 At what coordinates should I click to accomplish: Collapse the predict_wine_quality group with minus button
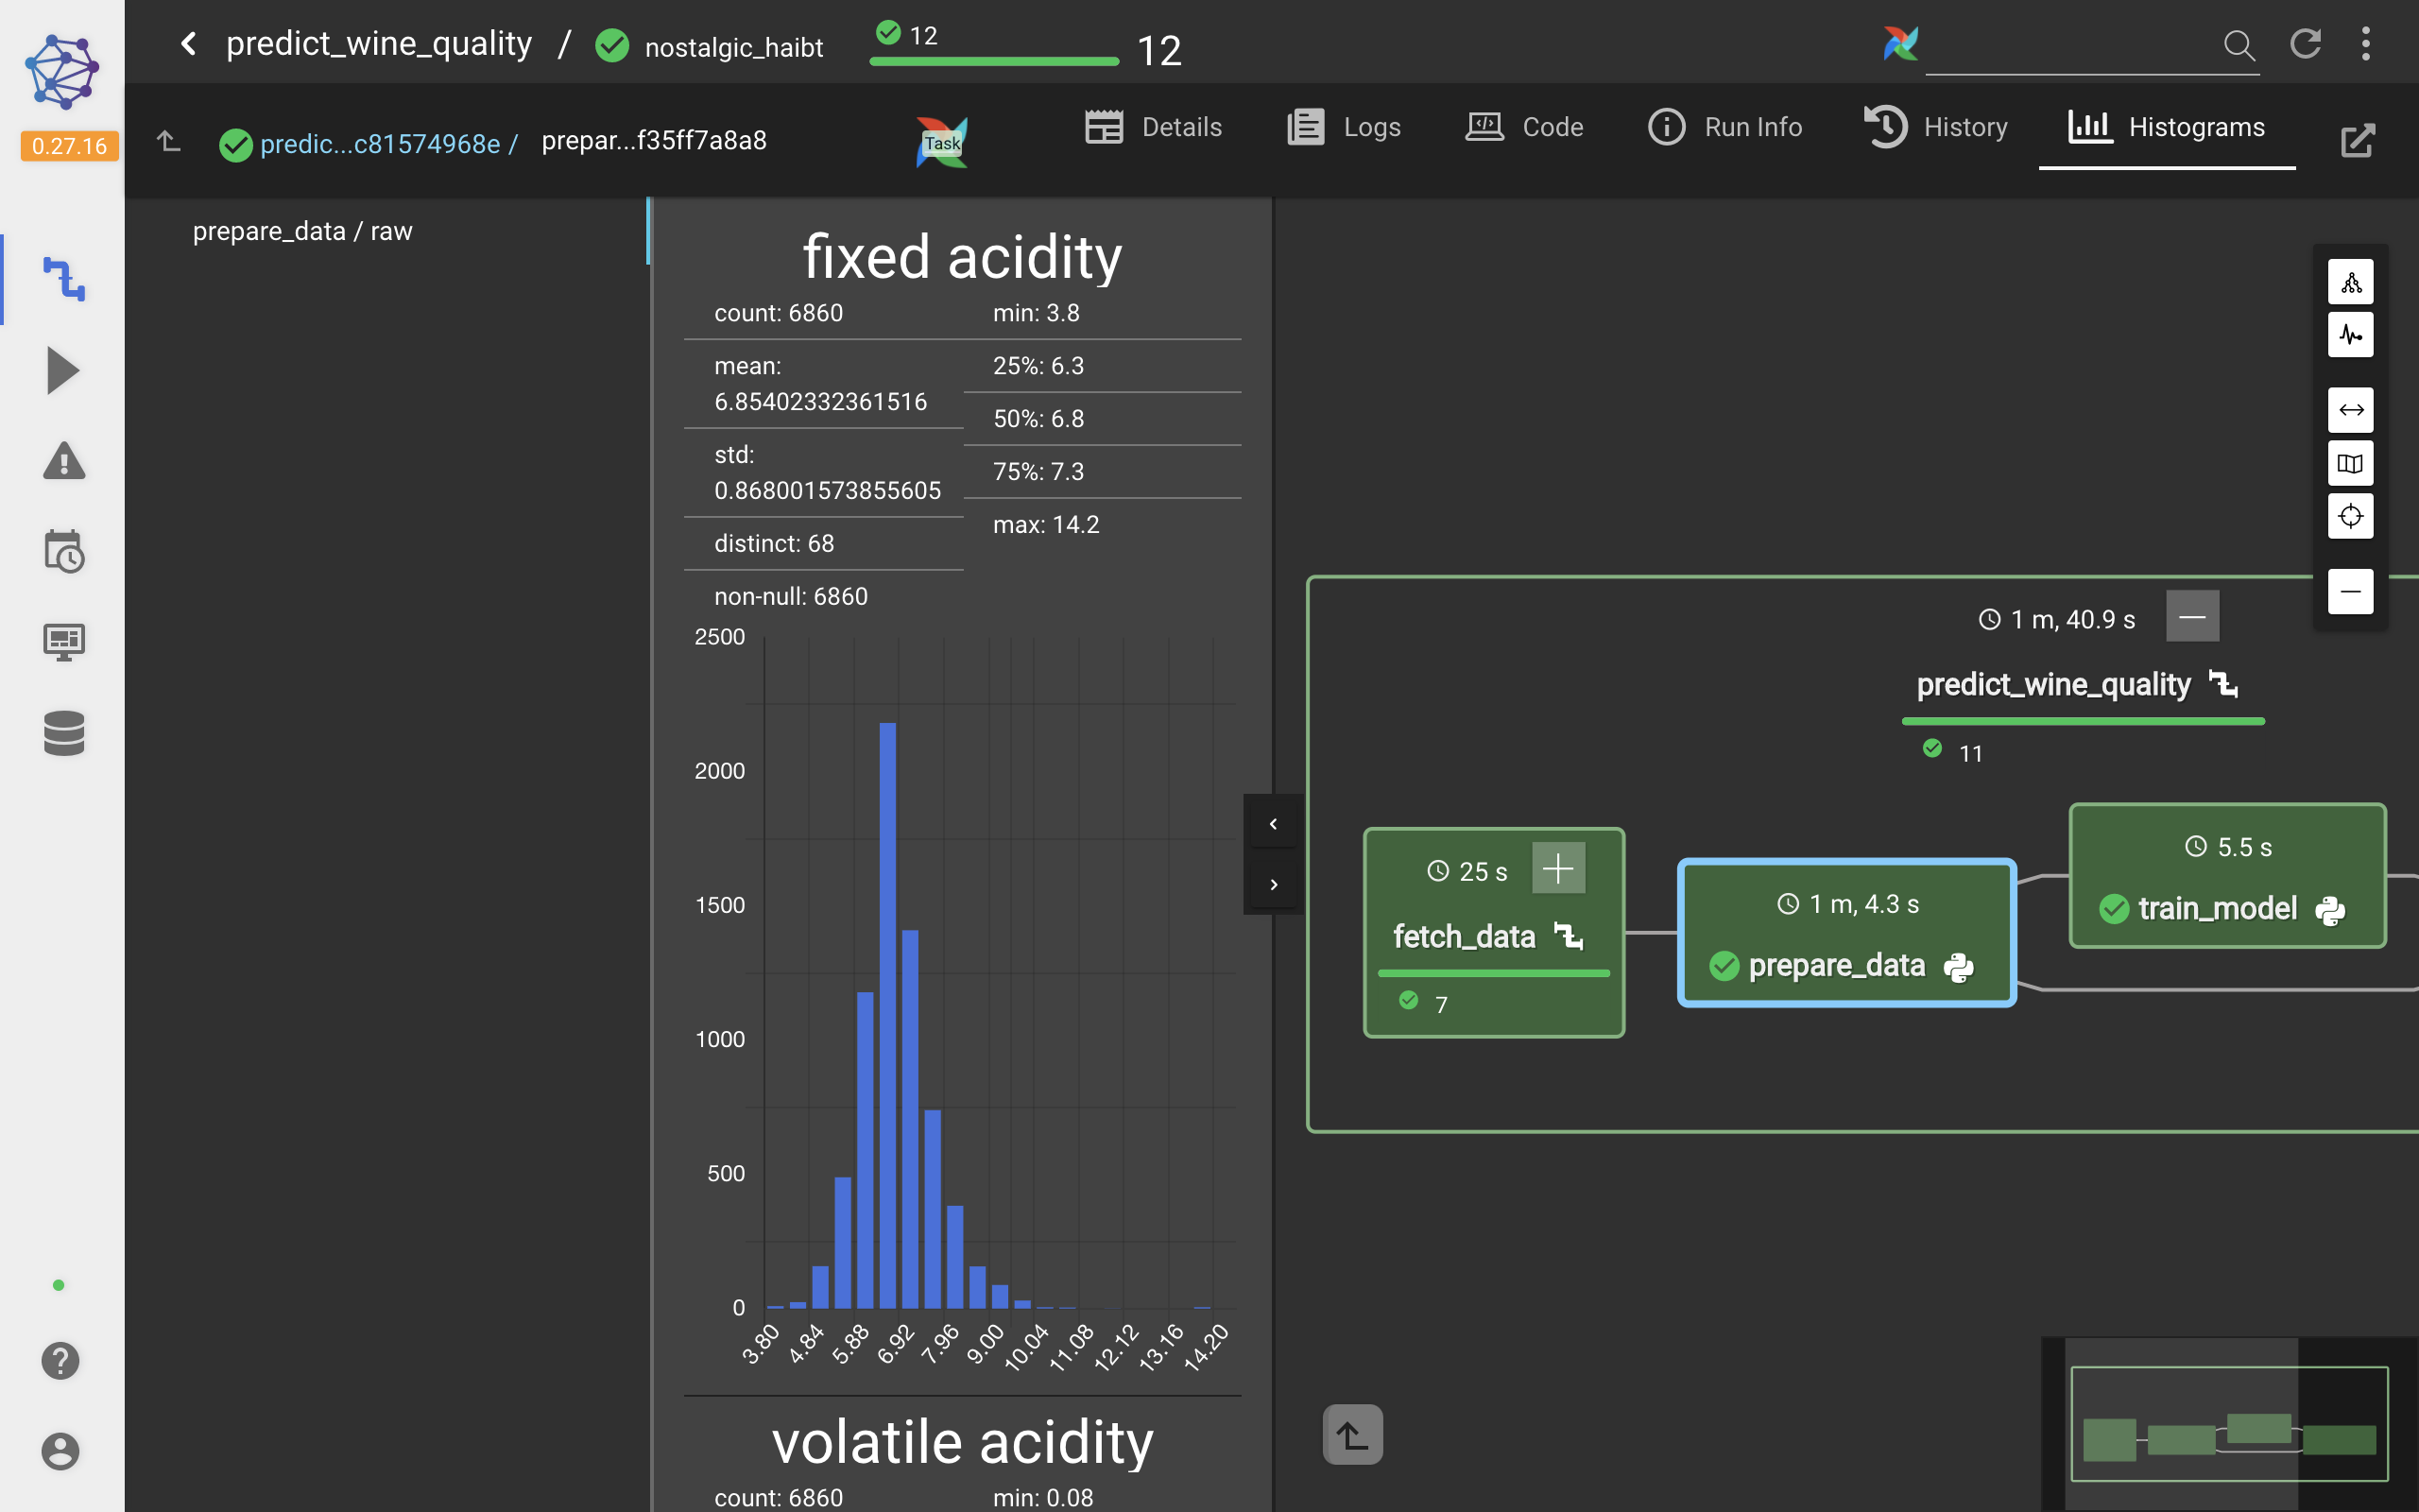[x=2191, y=617]
